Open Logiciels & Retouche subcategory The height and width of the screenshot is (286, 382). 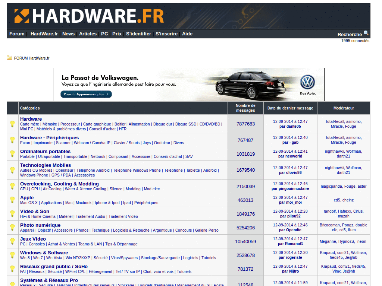[131, 230]
